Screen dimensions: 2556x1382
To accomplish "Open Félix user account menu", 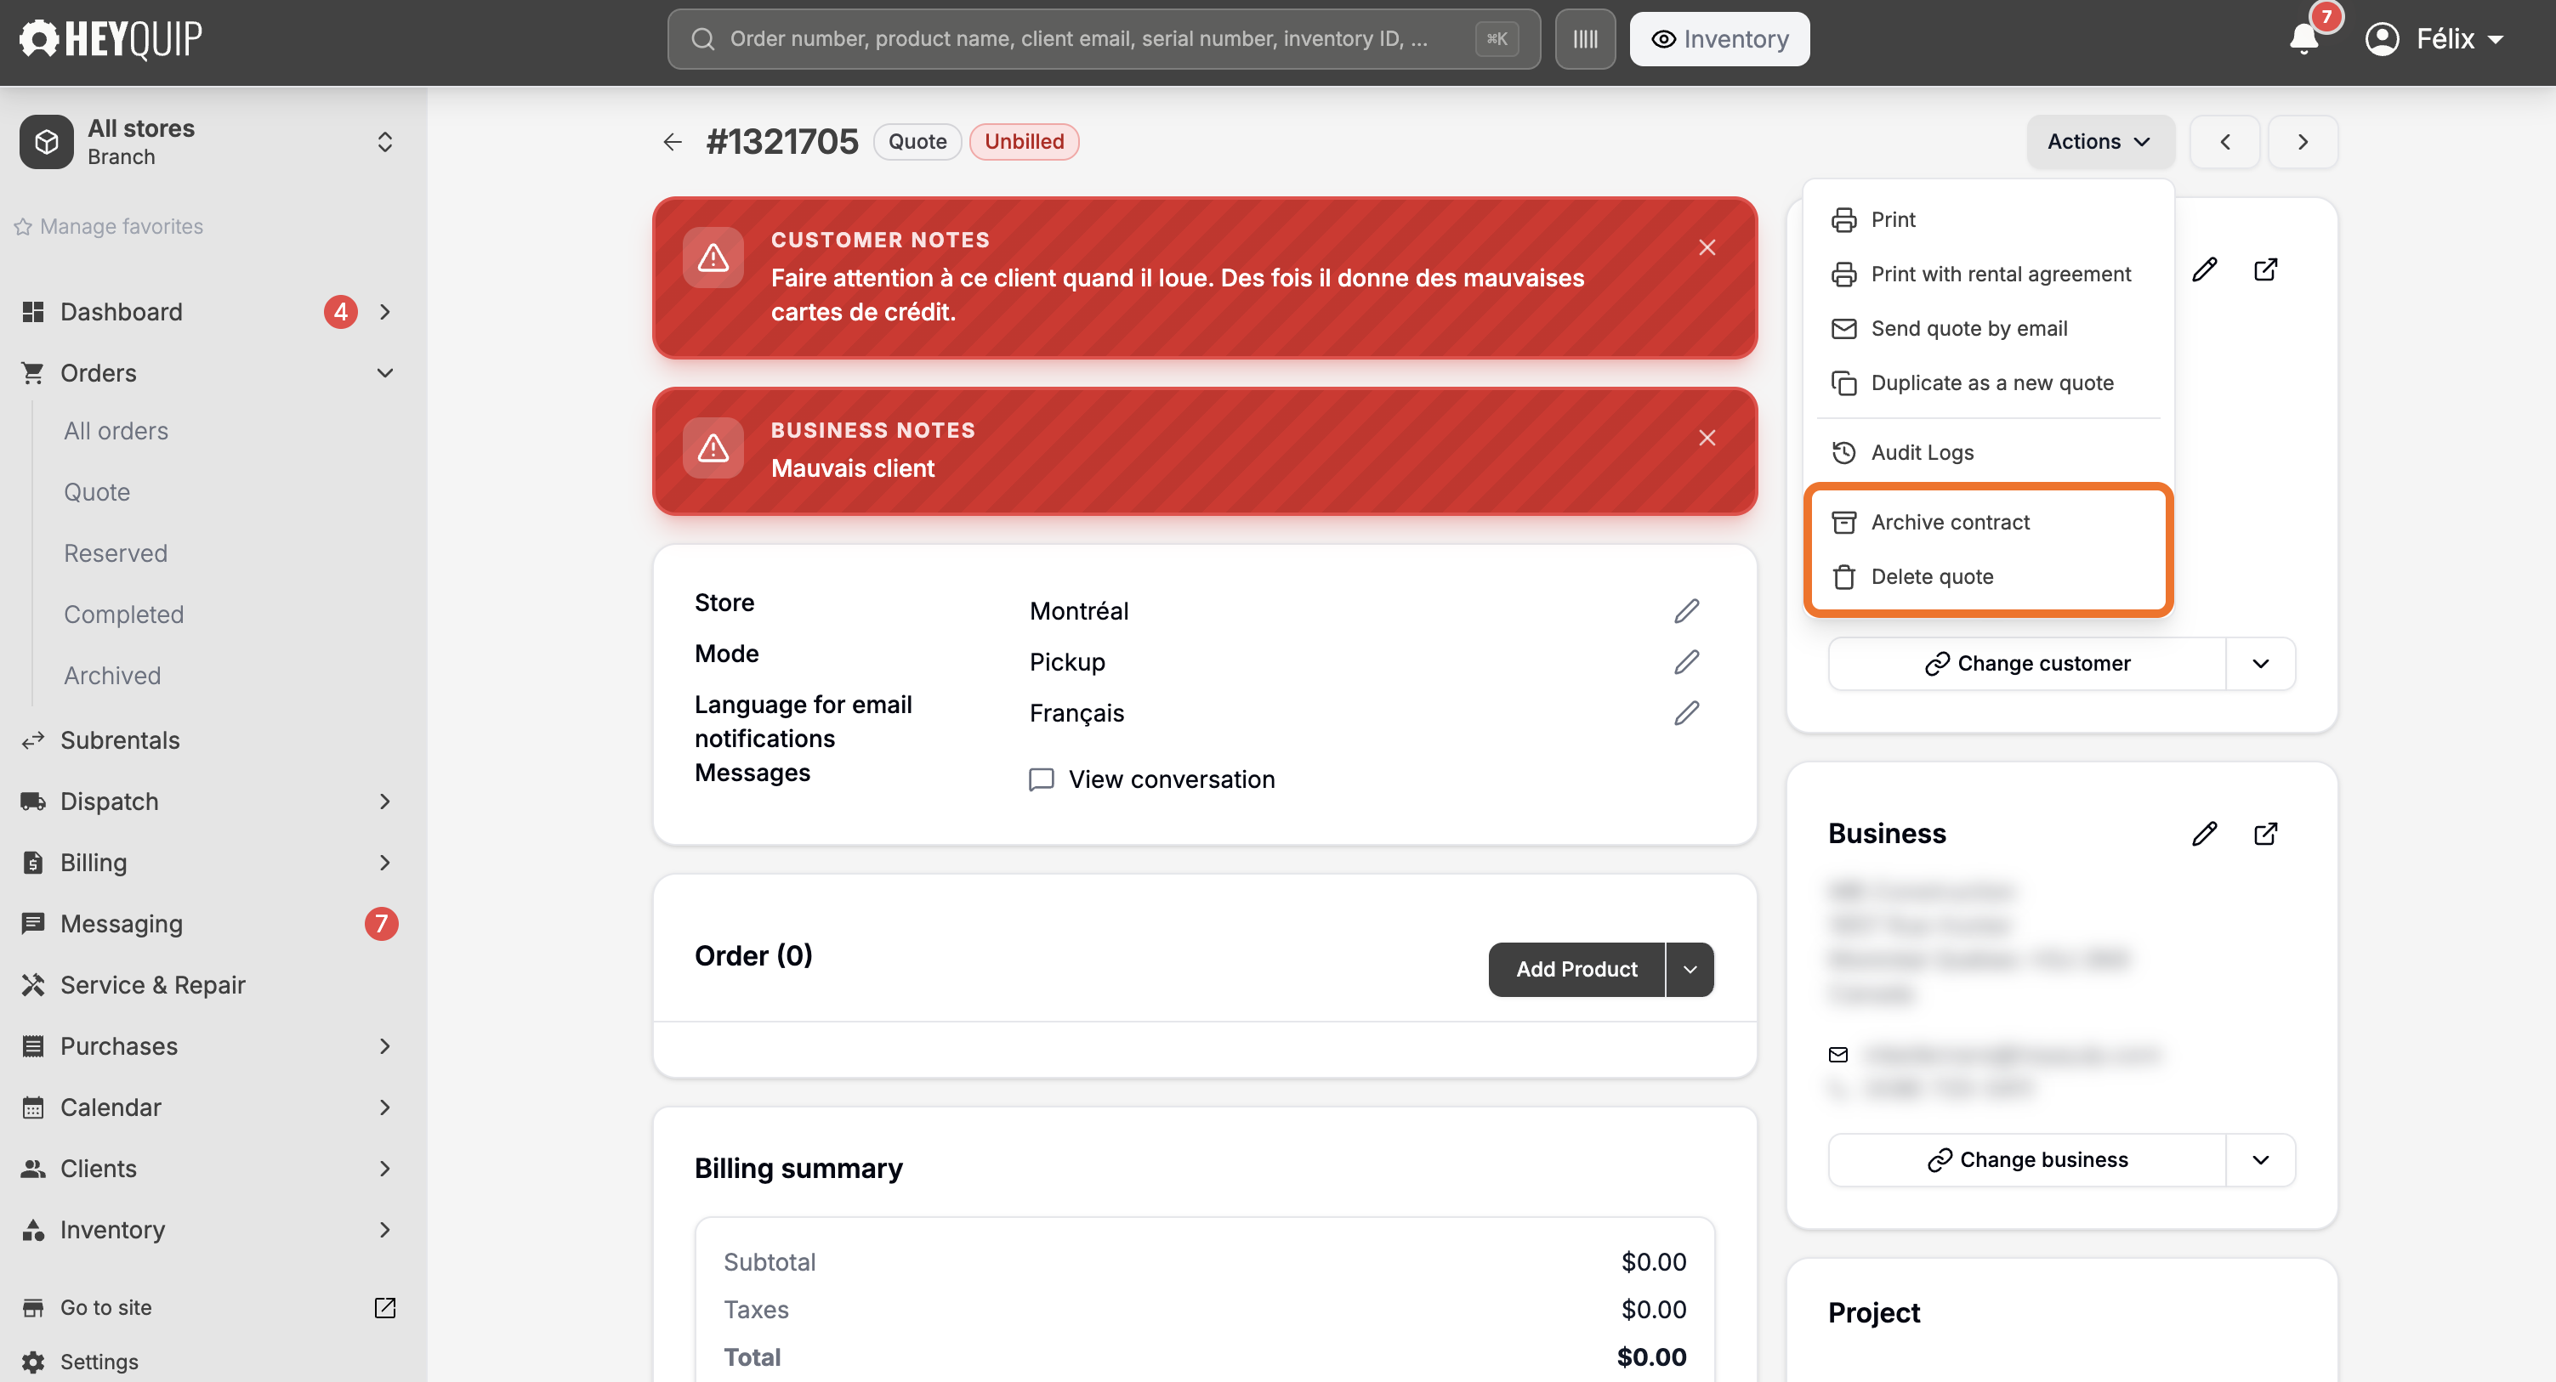I will [2436, 39].
